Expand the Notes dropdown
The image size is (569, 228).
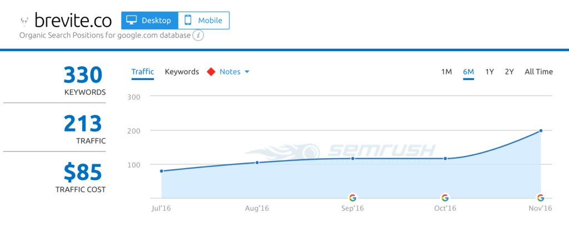point(234,72)
